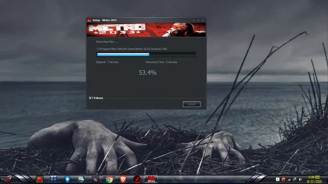Viewport: 328px width, 184px height.
Task: Open the volume speaker tray icon
Action: click(301, 179)
